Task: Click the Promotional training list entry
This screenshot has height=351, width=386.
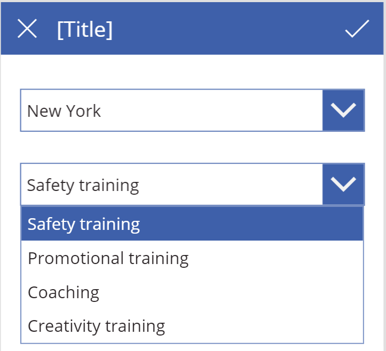Action: (x=192, y=258)
